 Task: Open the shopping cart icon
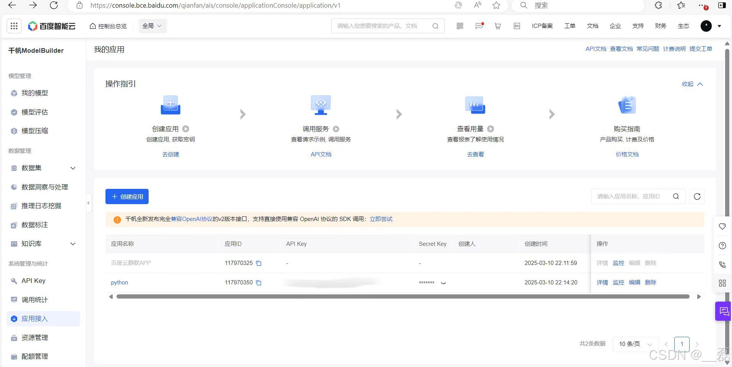click(x=498, y=26)
